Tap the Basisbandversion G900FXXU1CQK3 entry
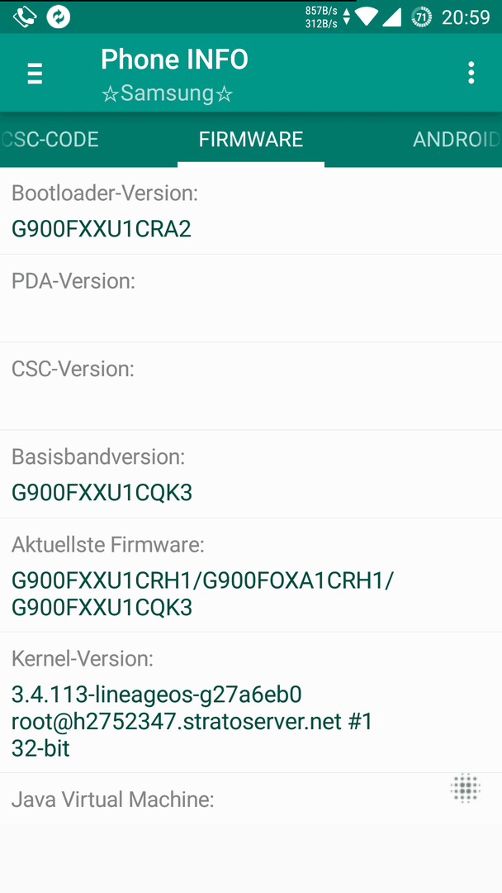This screenshot has width=502, height=893. [x=251, y=474]
